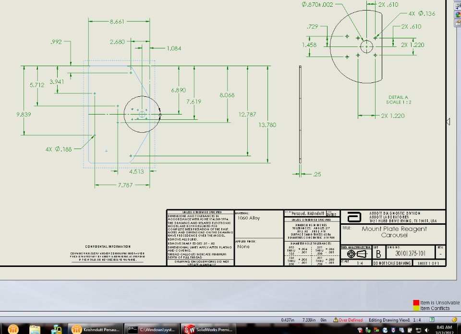Select the 7.787 dimension

125,185
